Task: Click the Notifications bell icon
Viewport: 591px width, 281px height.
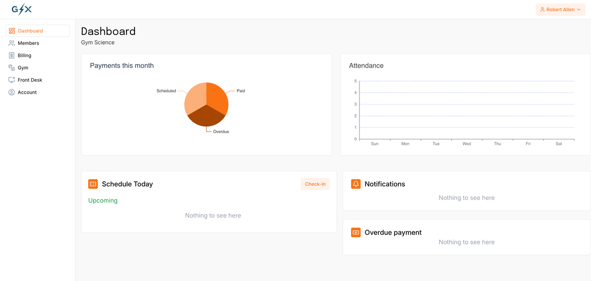Action: click(x=356, y=184)
